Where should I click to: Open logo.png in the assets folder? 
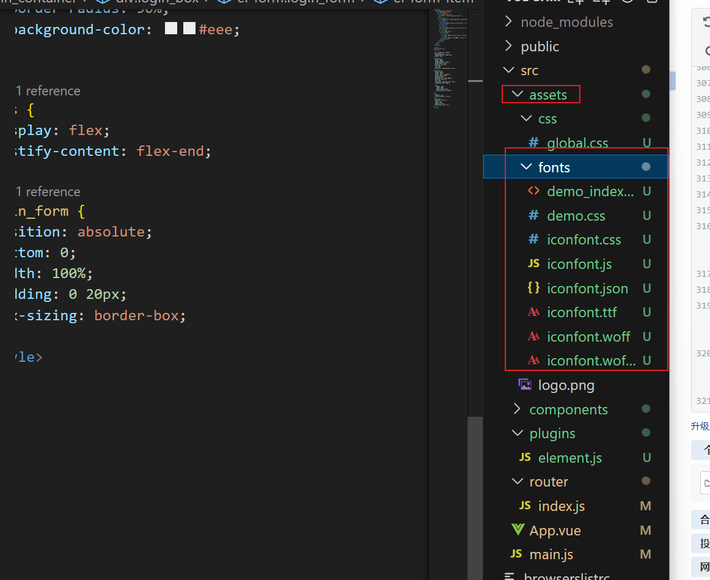point(566,385)
